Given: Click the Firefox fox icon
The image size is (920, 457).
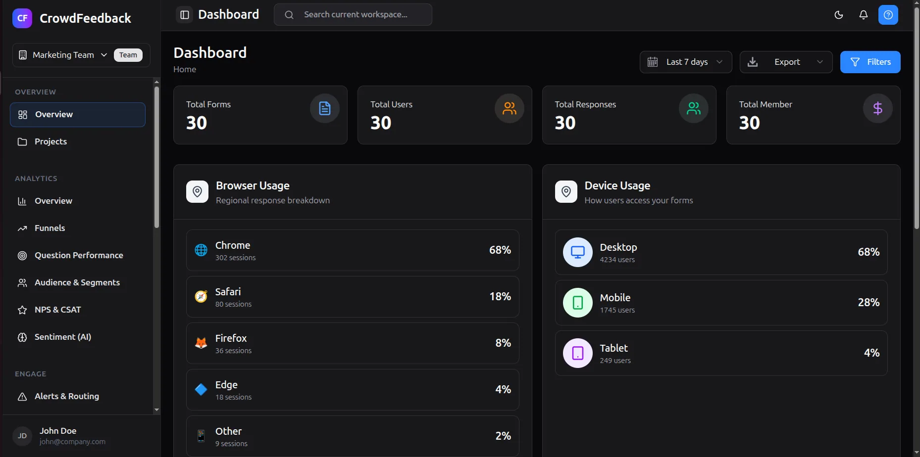Looking at the screenshot, I should [x=201, y=343].
